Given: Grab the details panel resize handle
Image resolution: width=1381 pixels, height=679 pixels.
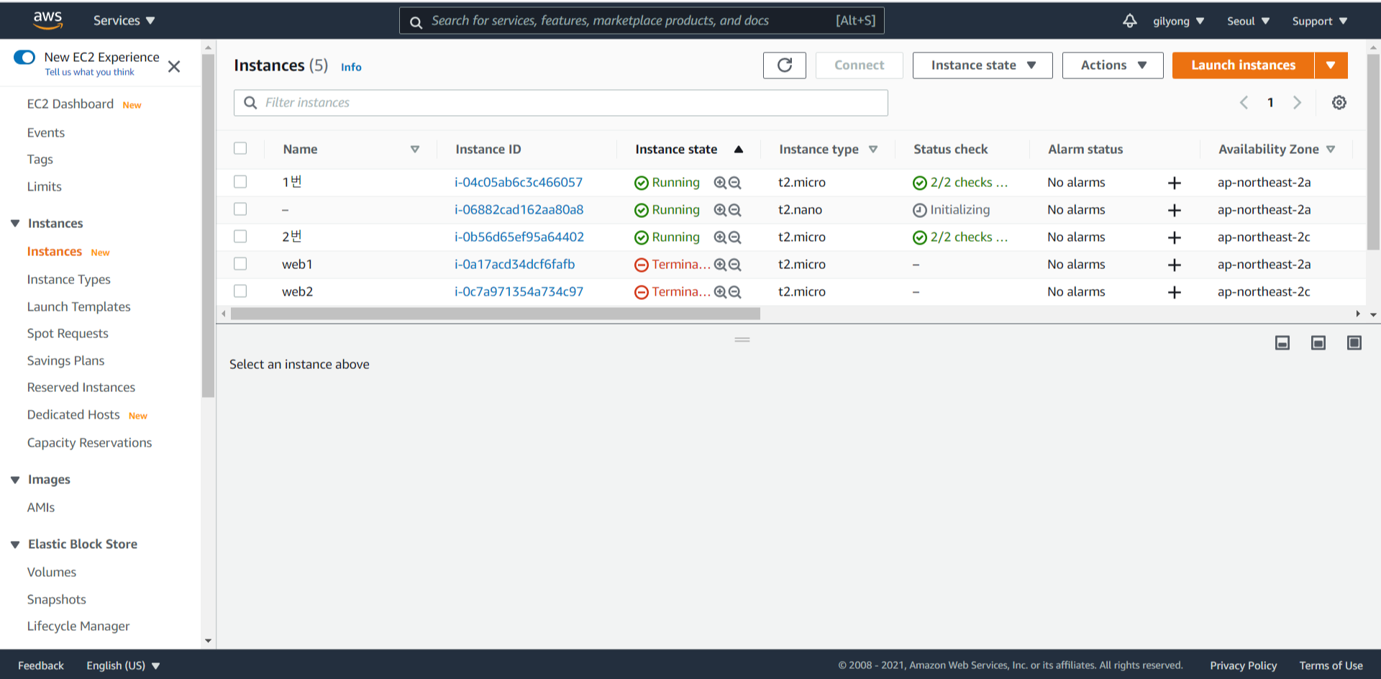Looking at the screenshot, I should coord(742,339).
